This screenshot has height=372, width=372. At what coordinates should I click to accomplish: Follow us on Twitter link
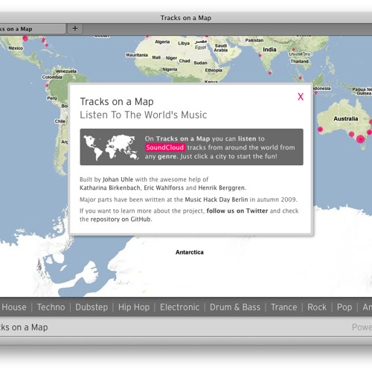pos(237,211)
